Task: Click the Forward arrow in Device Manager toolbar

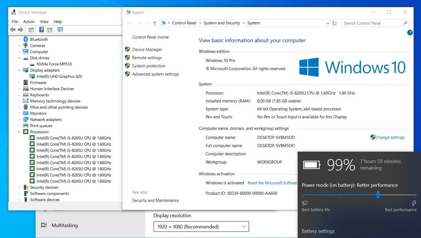Action: click(21, 30)
